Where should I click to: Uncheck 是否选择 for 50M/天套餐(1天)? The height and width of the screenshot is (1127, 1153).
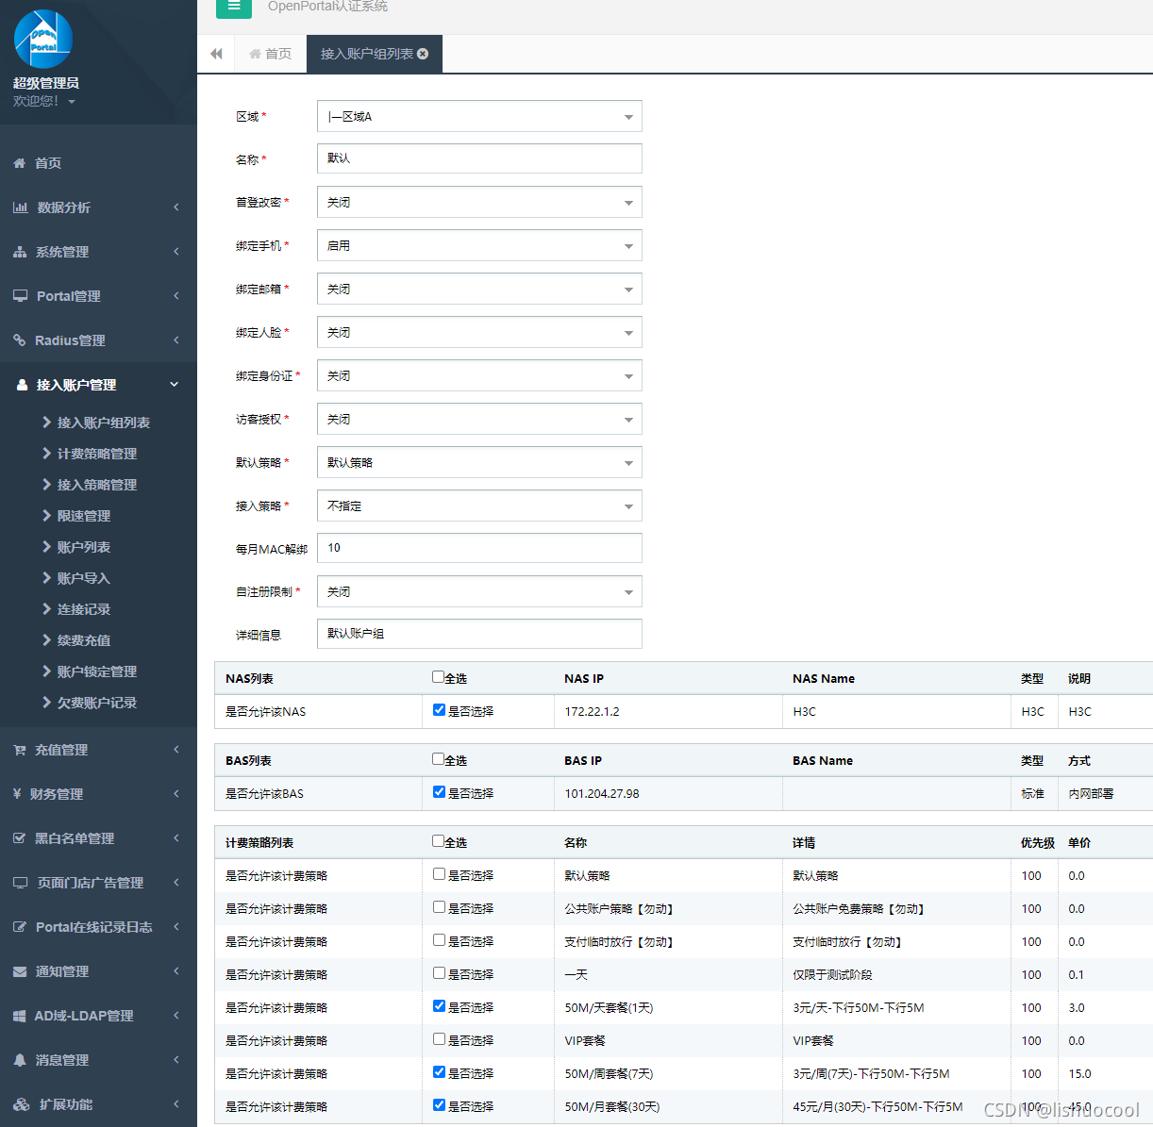439,1006
